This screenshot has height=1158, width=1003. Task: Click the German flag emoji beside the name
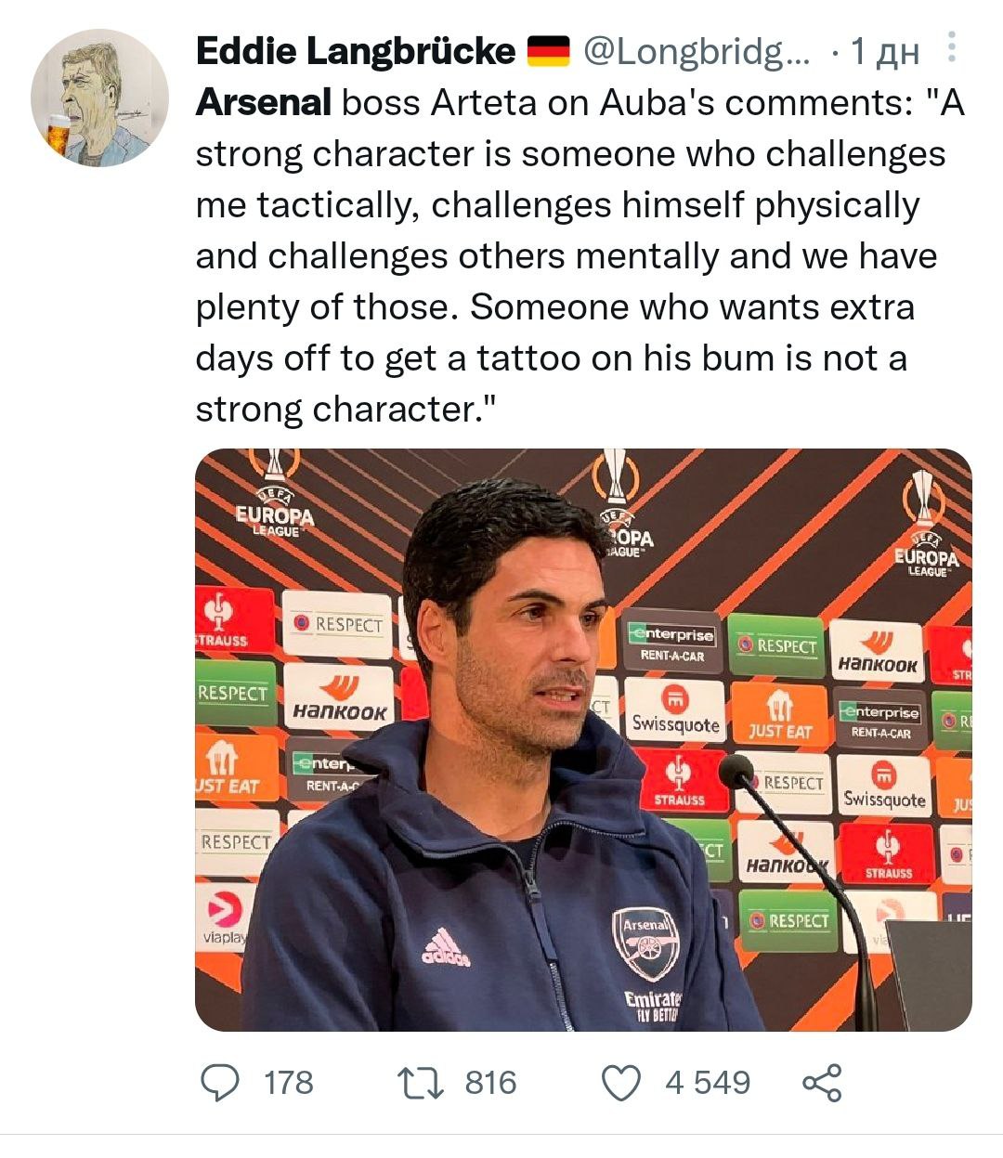pos(548,51)
